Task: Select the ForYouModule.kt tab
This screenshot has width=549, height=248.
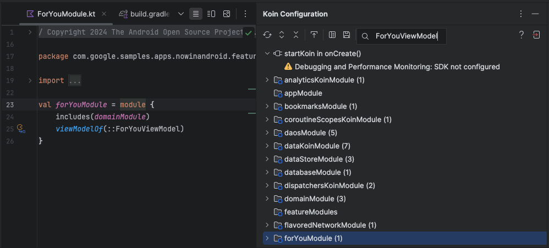Action: pos(62,14)
